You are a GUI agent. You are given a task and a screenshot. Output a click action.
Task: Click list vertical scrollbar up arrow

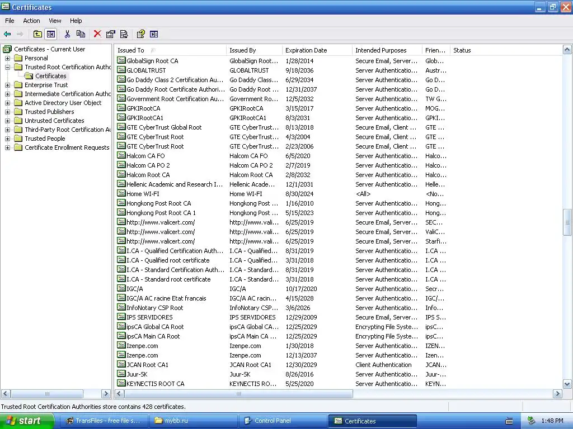tap(567, 50)
